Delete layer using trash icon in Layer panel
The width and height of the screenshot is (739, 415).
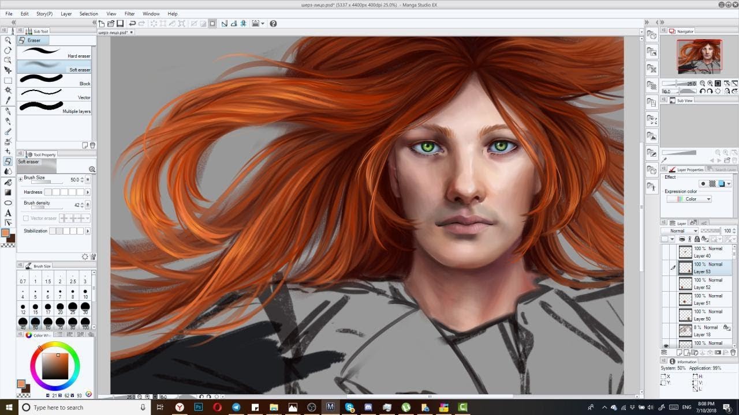click(734, 352)
